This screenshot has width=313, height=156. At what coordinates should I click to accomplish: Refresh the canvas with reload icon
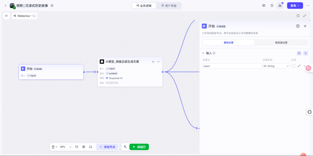[298, 16]
